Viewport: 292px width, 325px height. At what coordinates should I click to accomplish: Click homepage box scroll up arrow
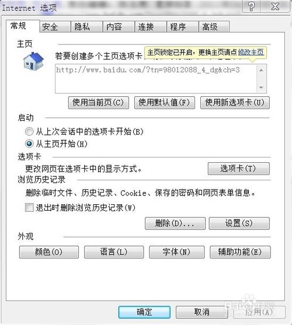(261, 70)
